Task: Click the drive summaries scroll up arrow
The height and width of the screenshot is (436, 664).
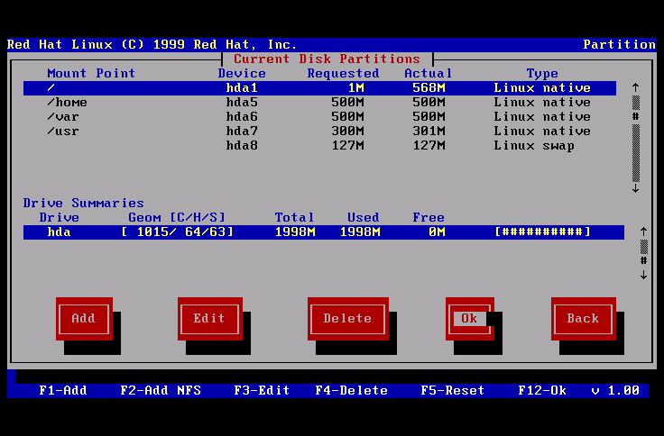Action: click(643, 232)
